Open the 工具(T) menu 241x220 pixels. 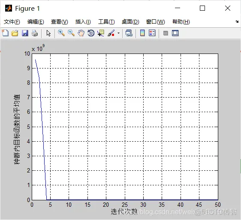[106, 22]
